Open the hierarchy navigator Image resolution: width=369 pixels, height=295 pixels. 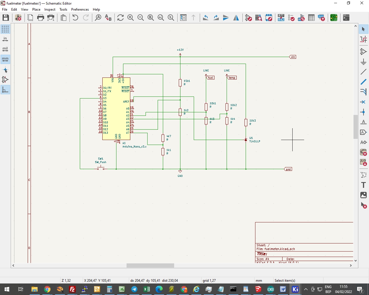point(183,18)
